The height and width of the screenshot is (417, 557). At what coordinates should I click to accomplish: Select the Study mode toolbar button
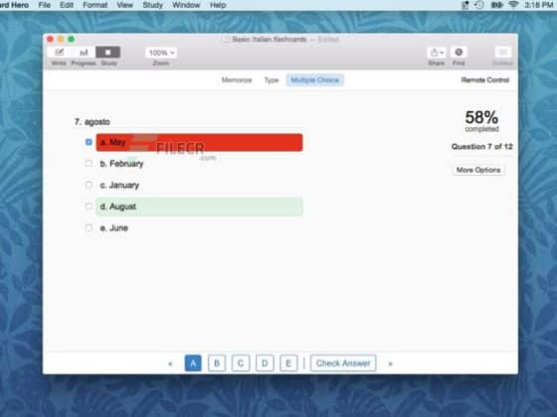click(108, 53)
